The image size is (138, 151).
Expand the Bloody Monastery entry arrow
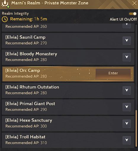pyautogui.click(x=127, y=57)
